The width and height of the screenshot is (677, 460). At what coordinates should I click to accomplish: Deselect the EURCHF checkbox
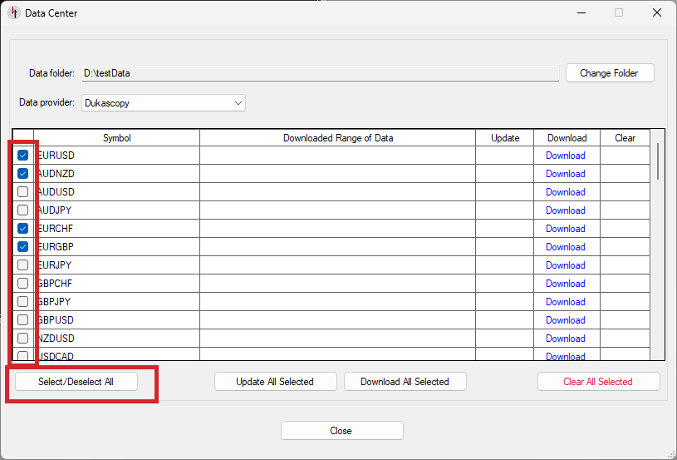tap(23, 229)
